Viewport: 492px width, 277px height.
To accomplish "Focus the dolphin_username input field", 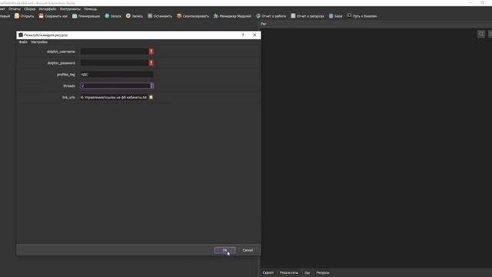I will click(115, 52).
